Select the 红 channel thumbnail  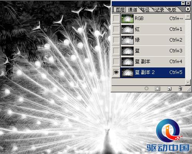(x=127, y=29)
